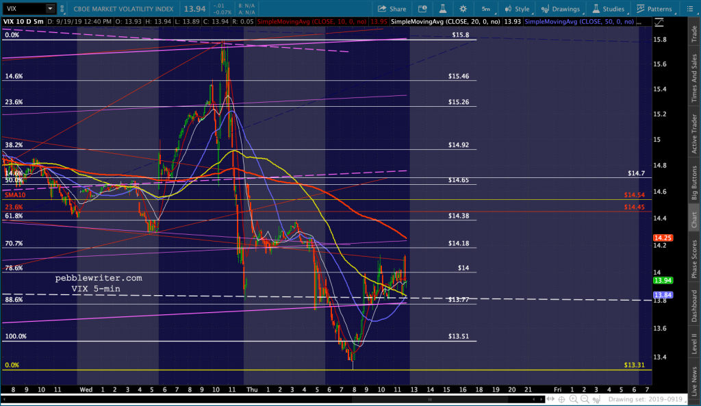701x406 pixels.
Task: Open the Drawings menu
Action: click(x=561, y=9)
